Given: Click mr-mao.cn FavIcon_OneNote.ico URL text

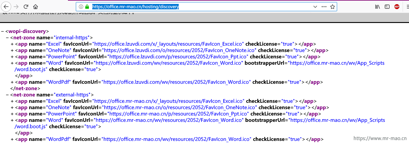Looking at the screenshot, I should click(180, 107).
